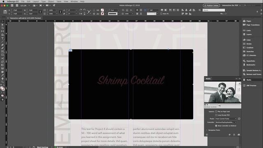
Task: Open the Object menu
Action: [x=51, y=1]
